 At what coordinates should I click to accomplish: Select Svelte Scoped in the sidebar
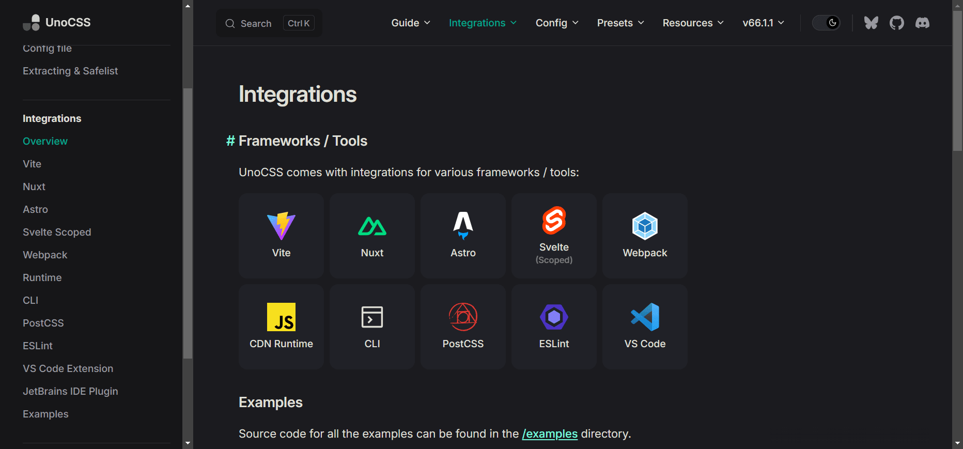point(57,232)
